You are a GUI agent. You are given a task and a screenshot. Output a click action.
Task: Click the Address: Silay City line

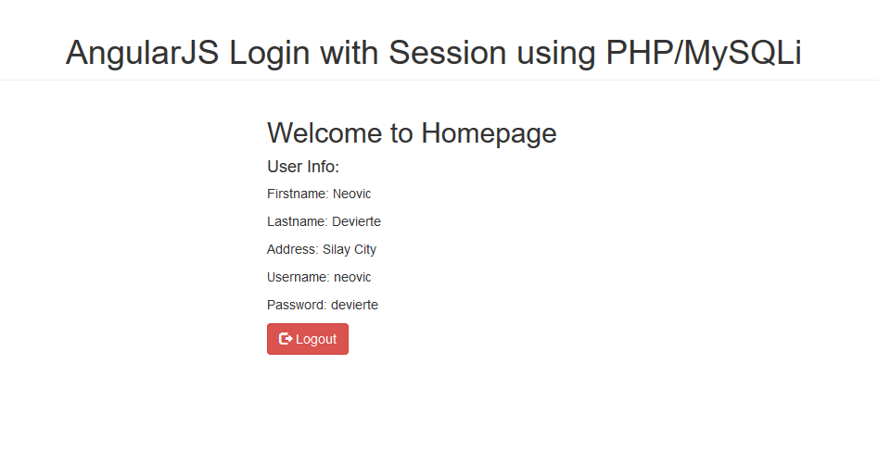click(x=322, y=250)
